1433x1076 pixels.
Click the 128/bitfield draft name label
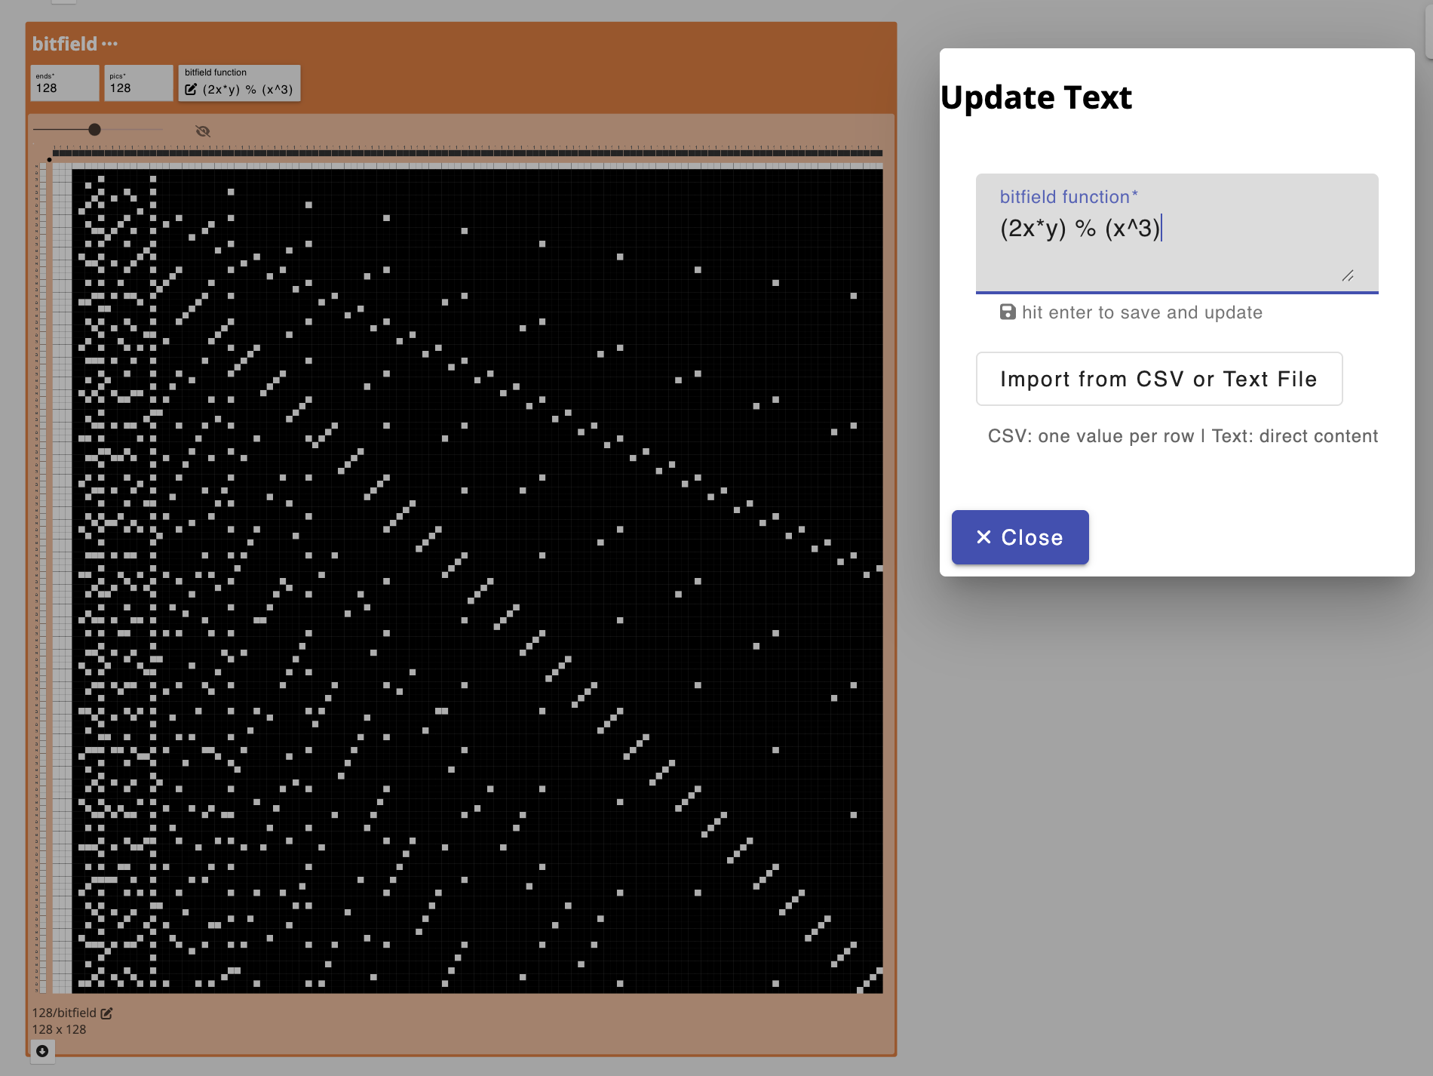click(64, 1013)
